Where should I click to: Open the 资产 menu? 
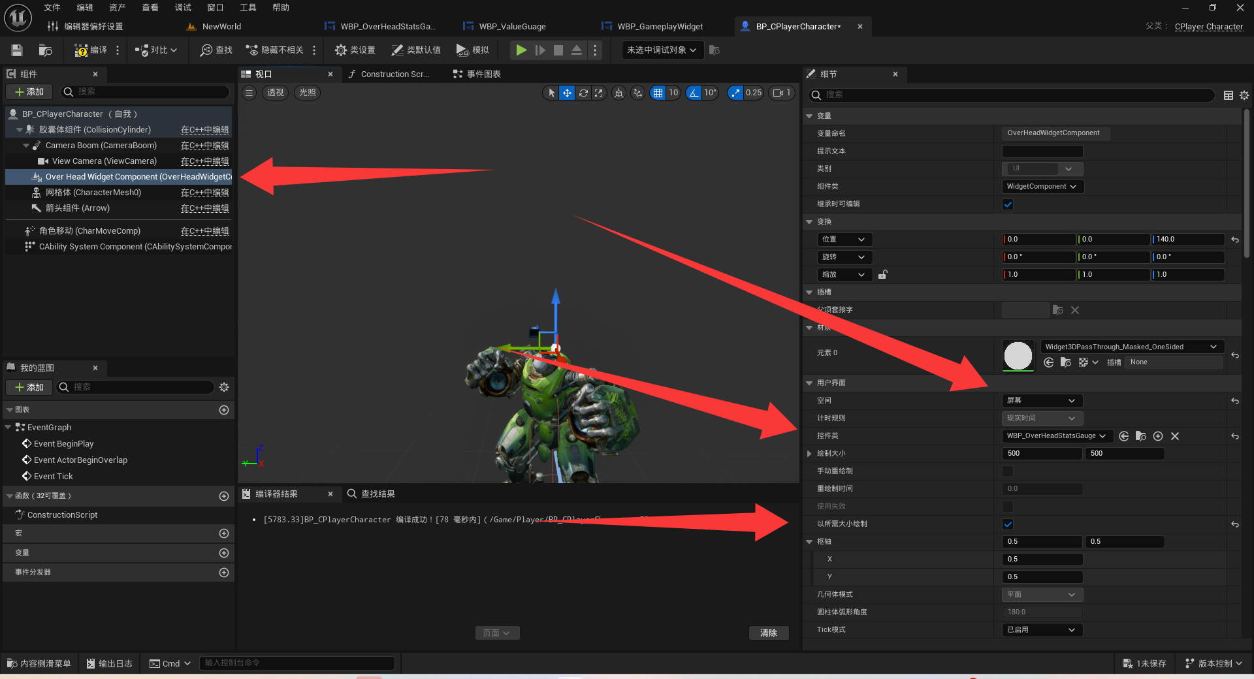point(118,8)
